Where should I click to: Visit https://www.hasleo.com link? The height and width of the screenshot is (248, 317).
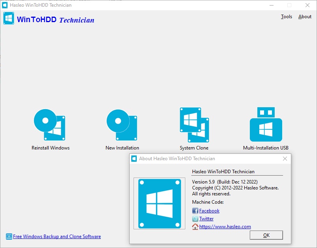[225, 227]
